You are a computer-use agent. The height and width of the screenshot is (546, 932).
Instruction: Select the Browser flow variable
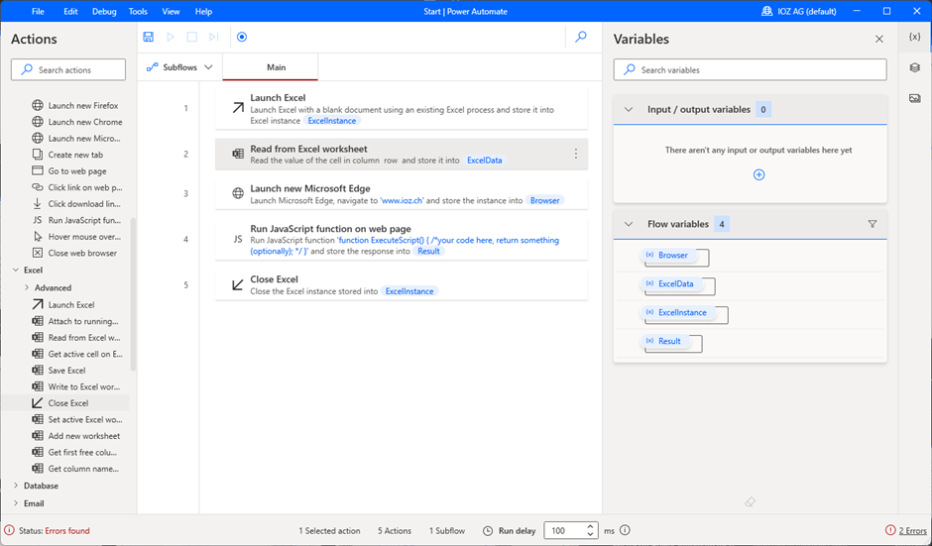click(667, 255)
